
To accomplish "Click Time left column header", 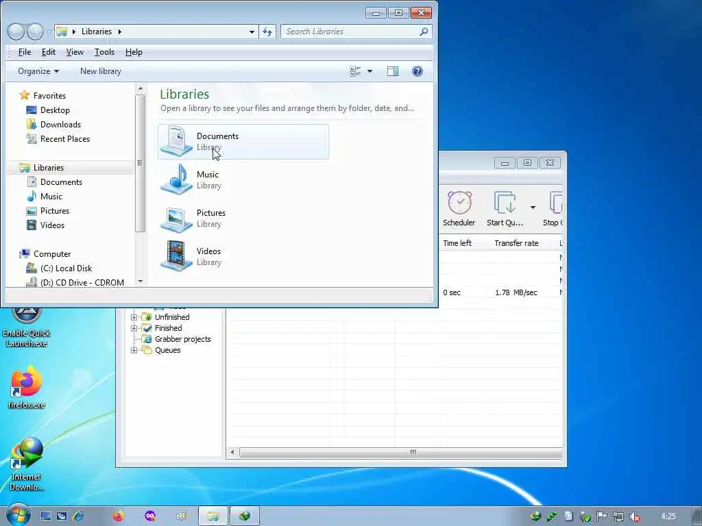I will (457, 243).
